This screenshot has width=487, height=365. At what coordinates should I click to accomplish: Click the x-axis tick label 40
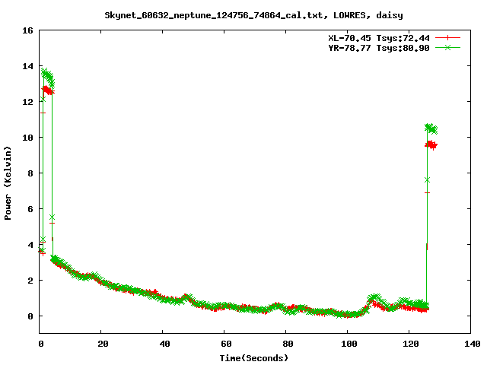coord(164,344)
